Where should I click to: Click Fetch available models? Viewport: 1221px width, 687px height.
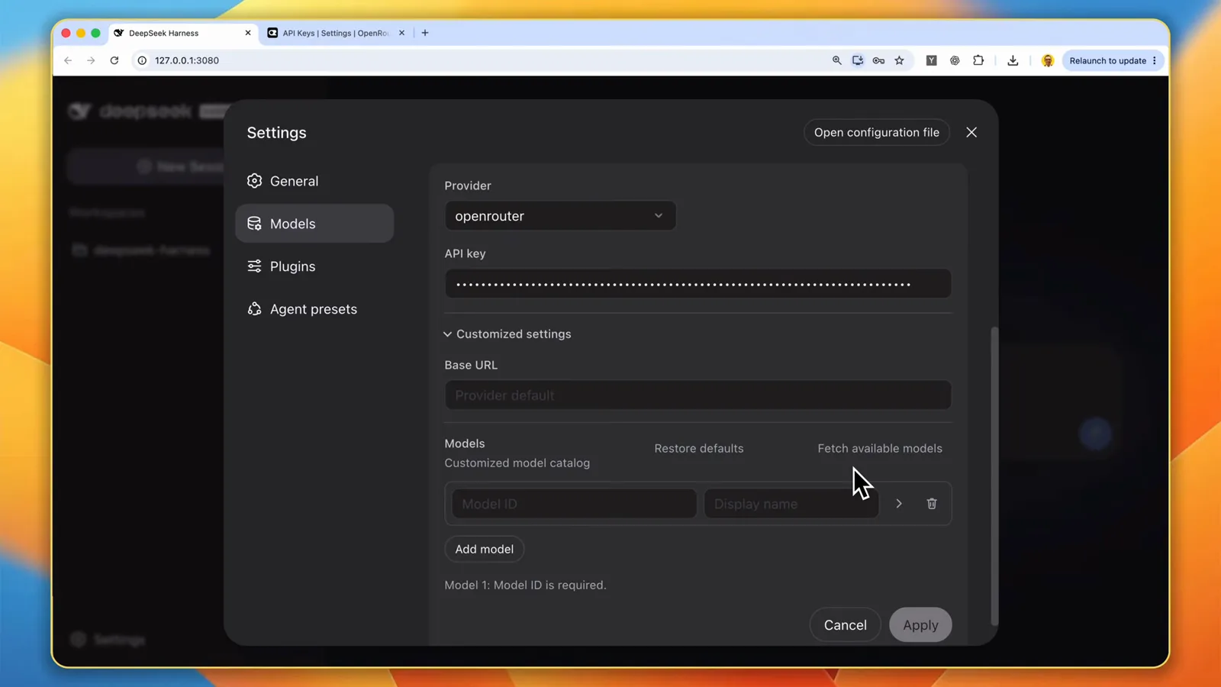tap(880, 448)
